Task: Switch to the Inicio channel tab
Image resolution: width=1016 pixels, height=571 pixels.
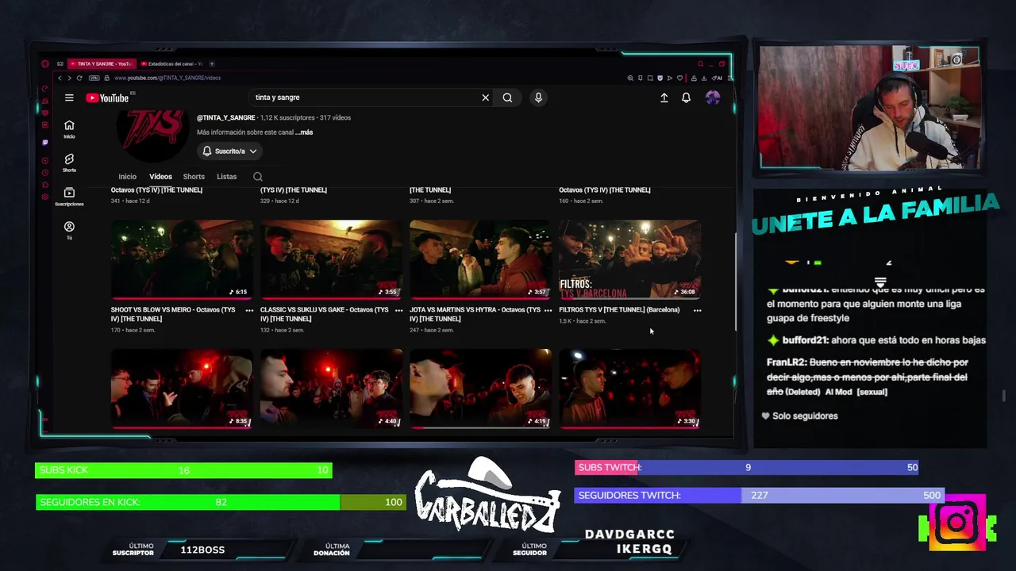Action: tap(127, 177)
